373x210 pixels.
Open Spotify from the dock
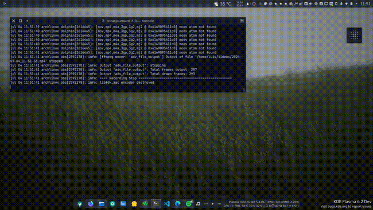click(189, 204)
